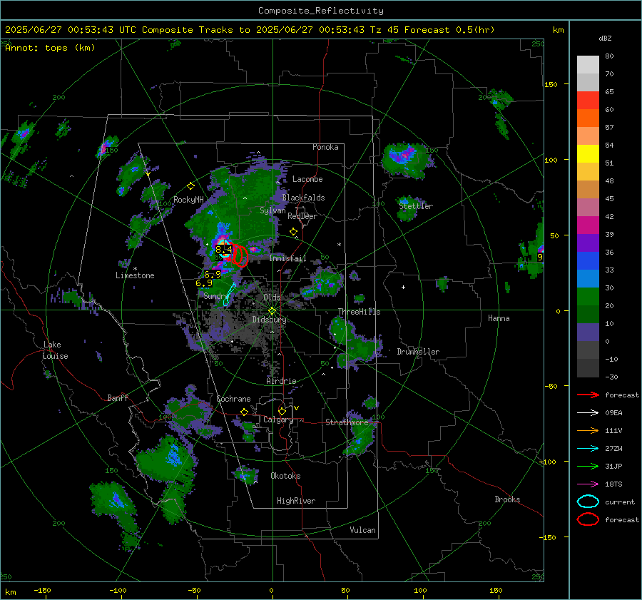The image size is (642, 600).
Task: Click the storm top label 8.4
Action: coord(224,249)
